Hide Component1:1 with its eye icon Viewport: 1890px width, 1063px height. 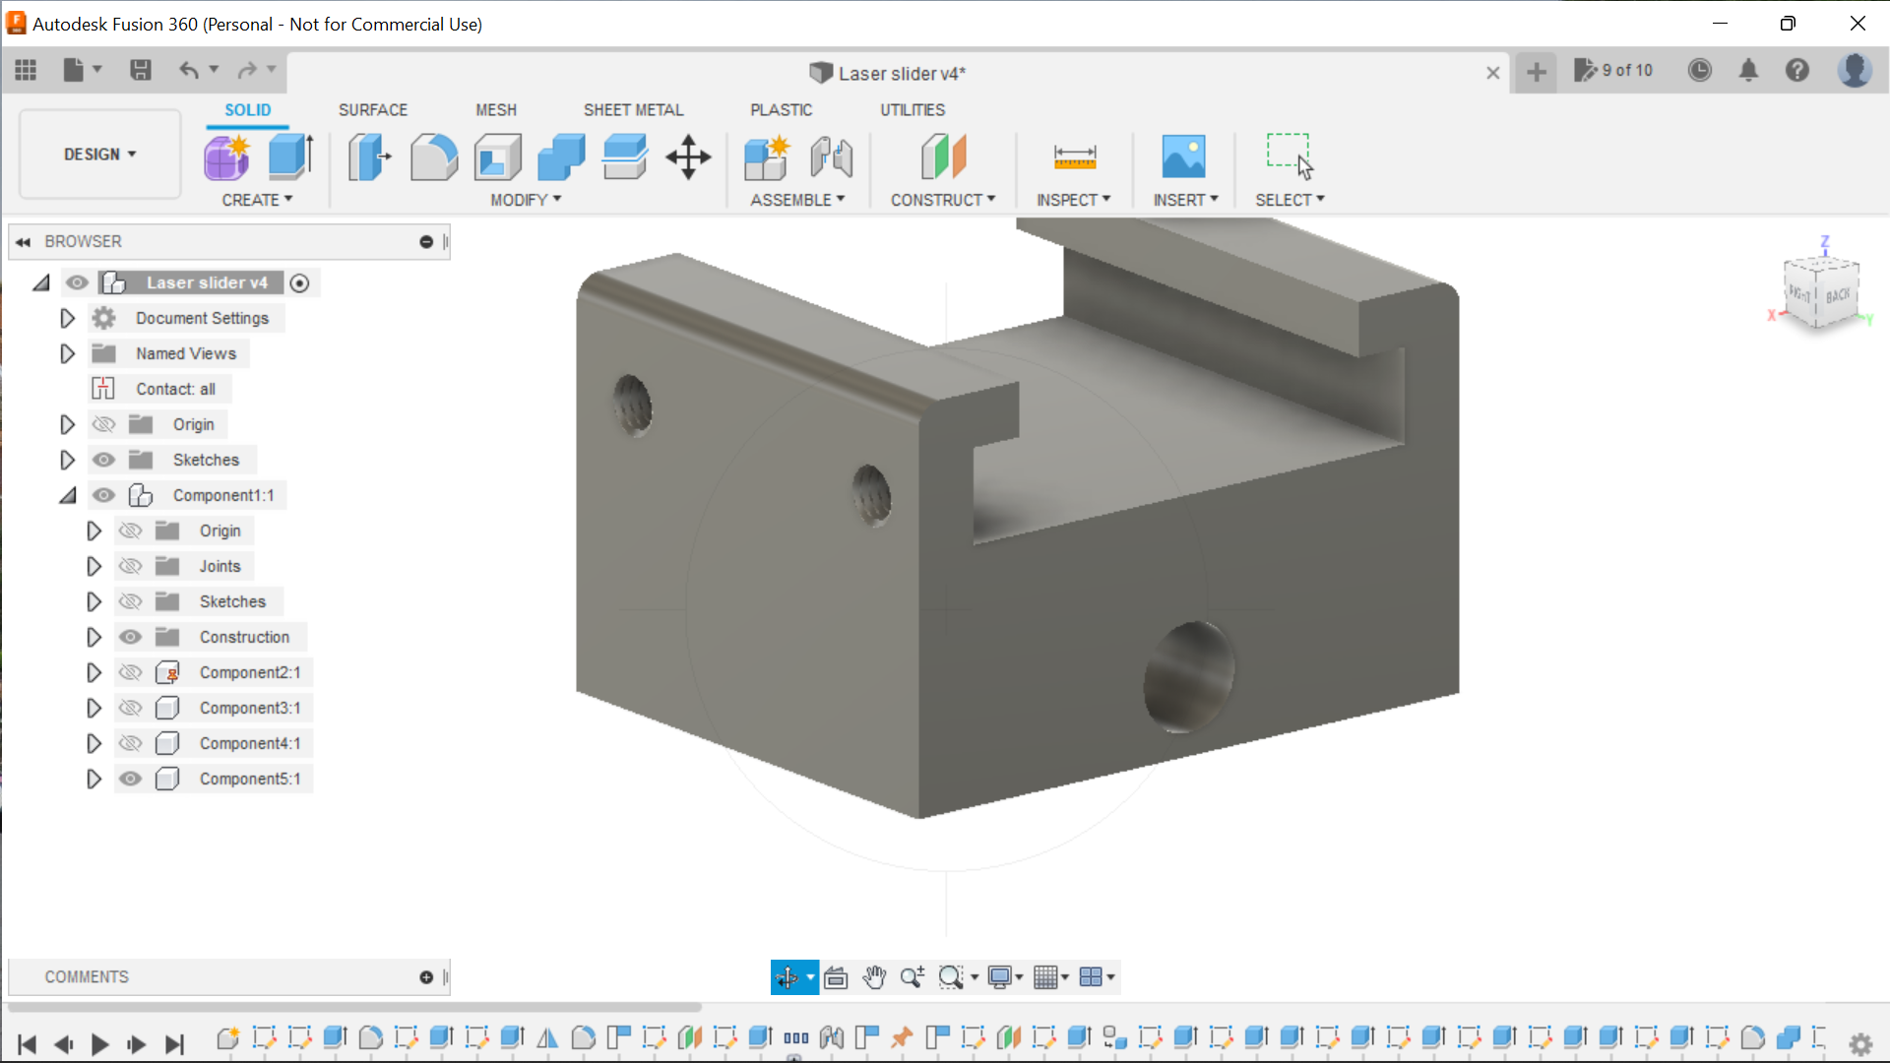tap(103, 495)
